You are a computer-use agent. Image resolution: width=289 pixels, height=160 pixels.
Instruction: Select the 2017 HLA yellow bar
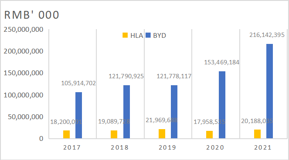tap(67, 134)
